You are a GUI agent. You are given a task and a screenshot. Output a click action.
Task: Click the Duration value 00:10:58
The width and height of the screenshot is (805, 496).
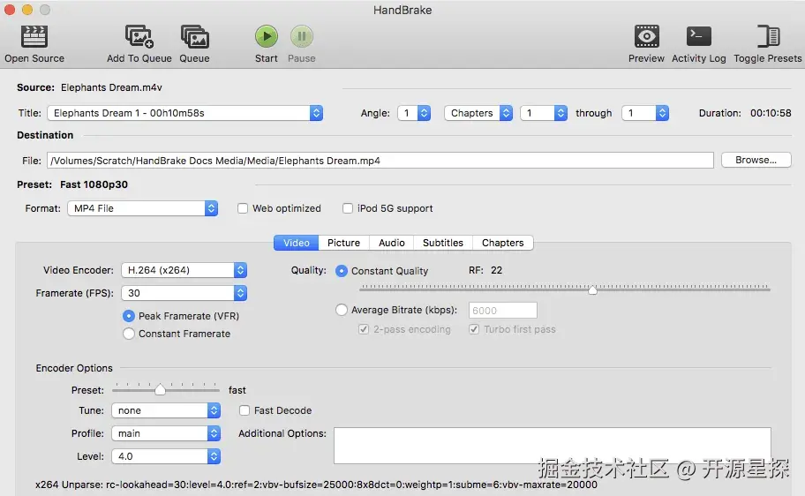pos(771,113)
